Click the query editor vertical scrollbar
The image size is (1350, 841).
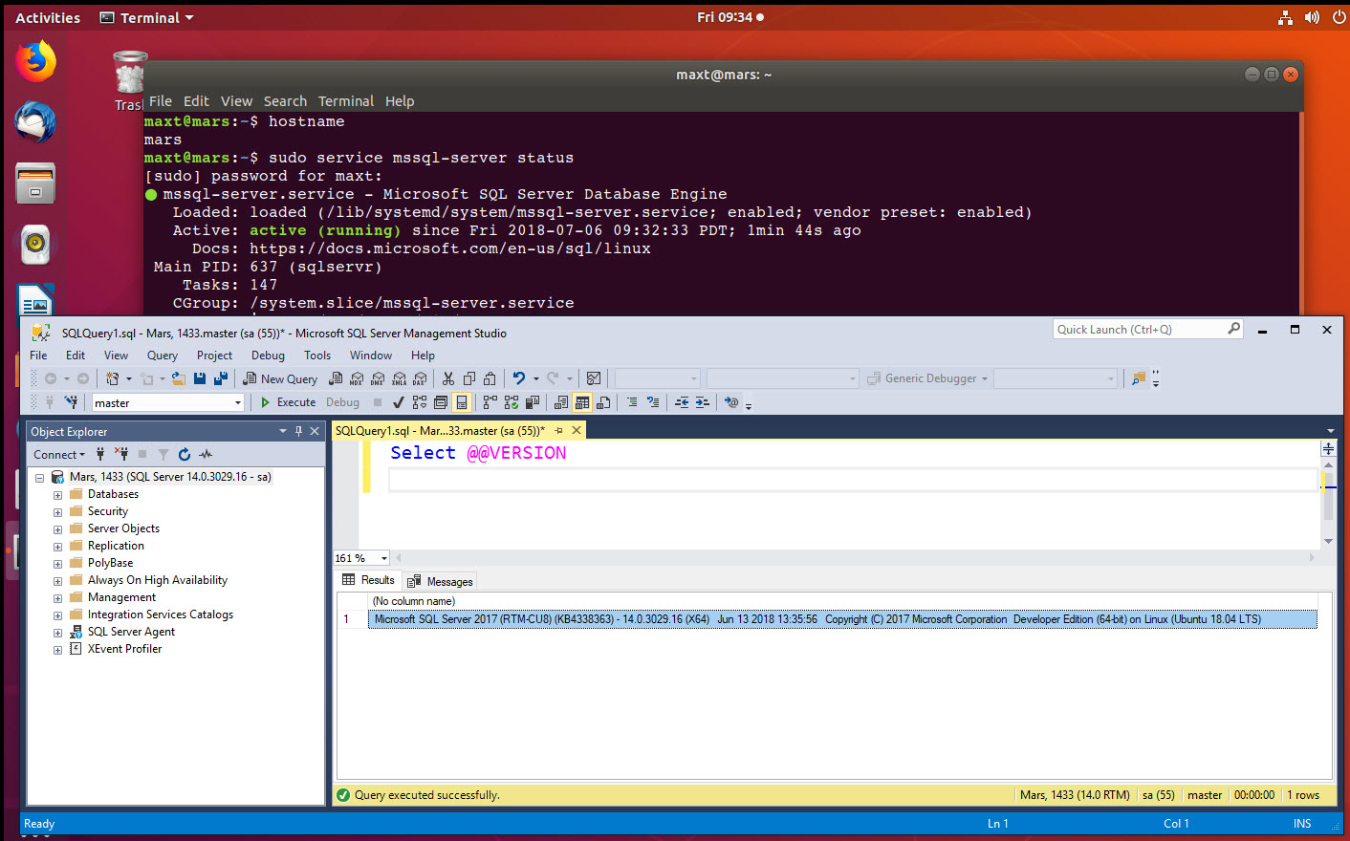pyautogui.click(x=1328, y=495)
